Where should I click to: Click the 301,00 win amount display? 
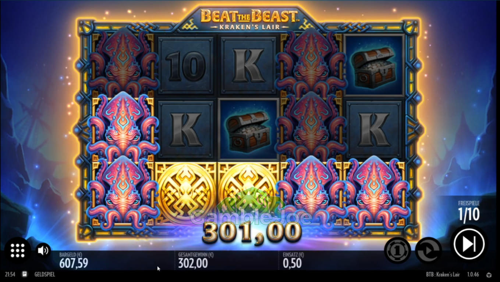point(252,232)
